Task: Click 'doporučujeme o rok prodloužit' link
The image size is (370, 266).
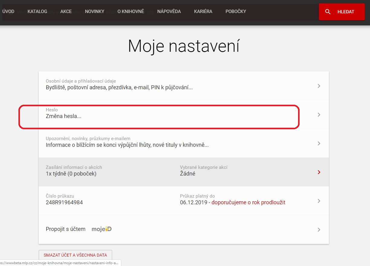Action: coord(248,202)
